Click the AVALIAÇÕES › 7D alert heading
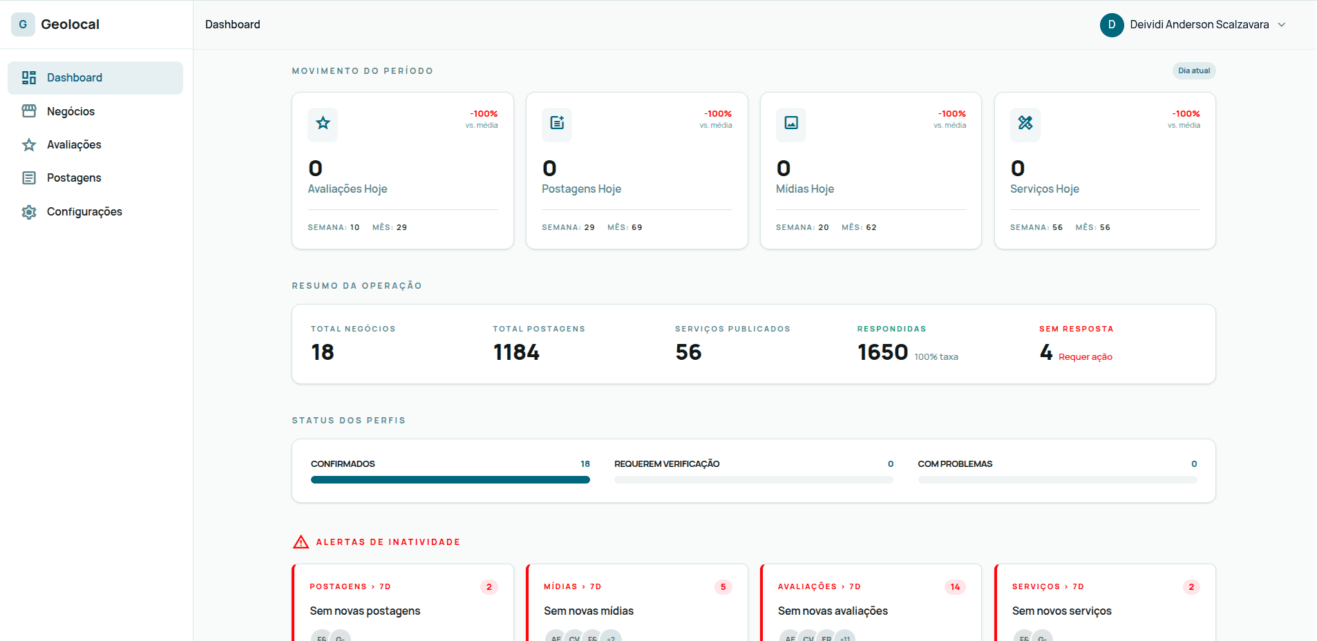This screenshot has height=641, width=1317. pyautogui.click(x=819, y=587)
